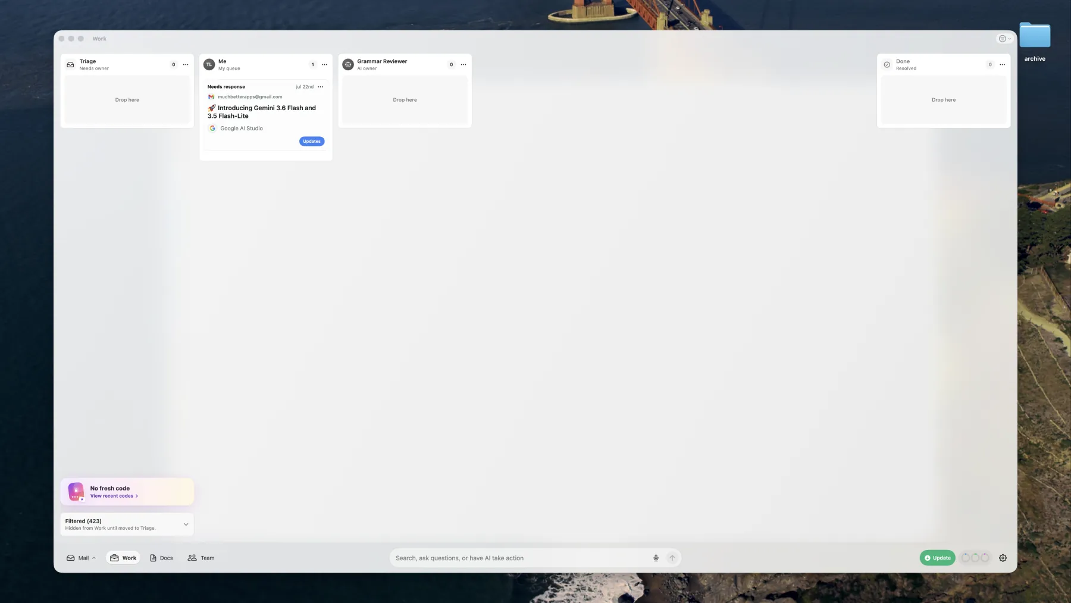Image resolution: width=1071 pixels, height=603 pixels.
Task: Click the Needs response label
Action: click(x=226, y=87)
